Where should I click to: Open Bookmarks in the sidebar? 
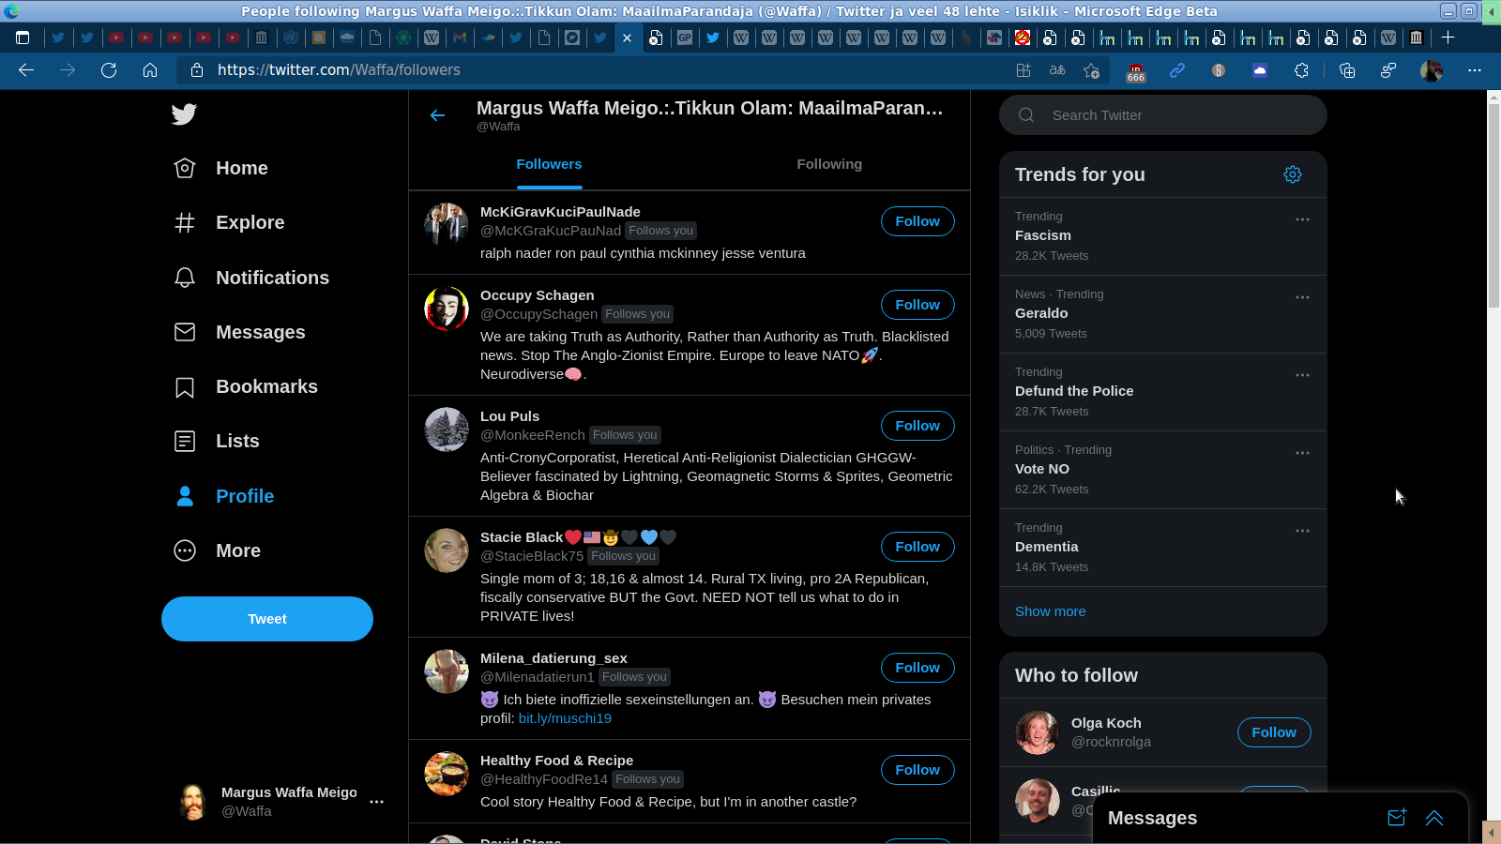tap(246, 387)
